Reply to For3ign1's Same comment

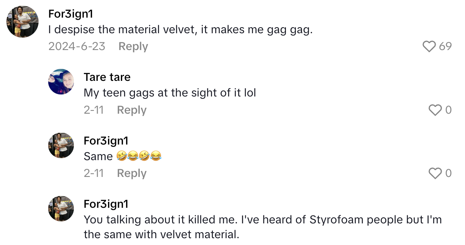131,173
